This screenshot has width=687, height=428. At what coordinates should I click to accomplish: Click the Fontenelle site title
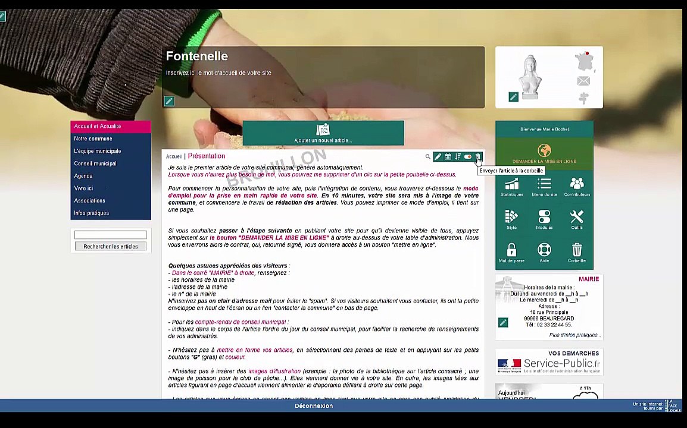click(x=196, y=56)
